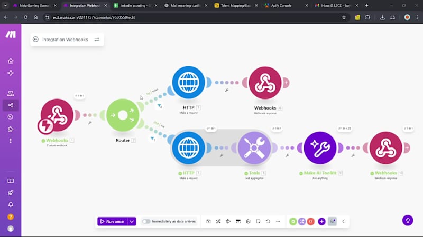Click wrench between Tools and Make AI Toolkit

point(287,155)
